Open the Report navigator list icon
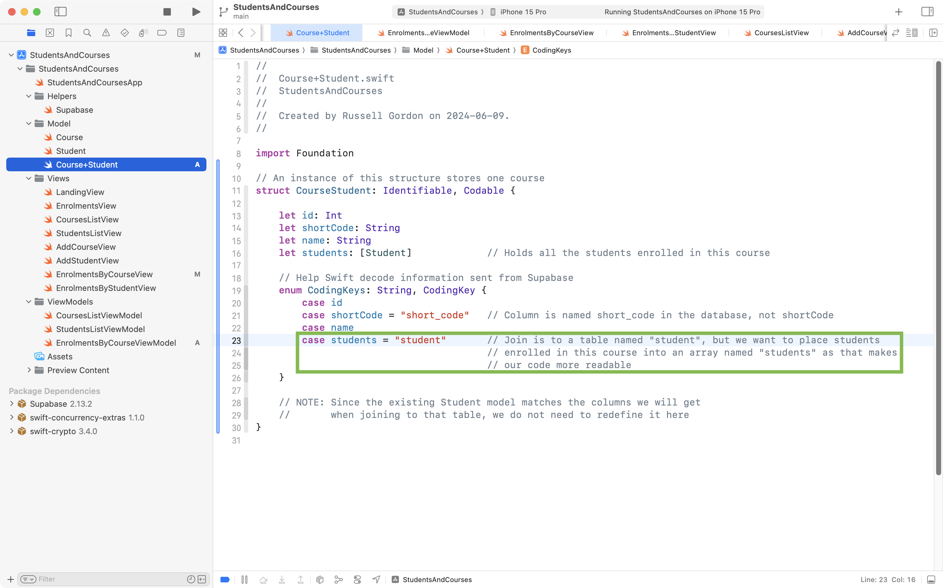 [181, 33]
